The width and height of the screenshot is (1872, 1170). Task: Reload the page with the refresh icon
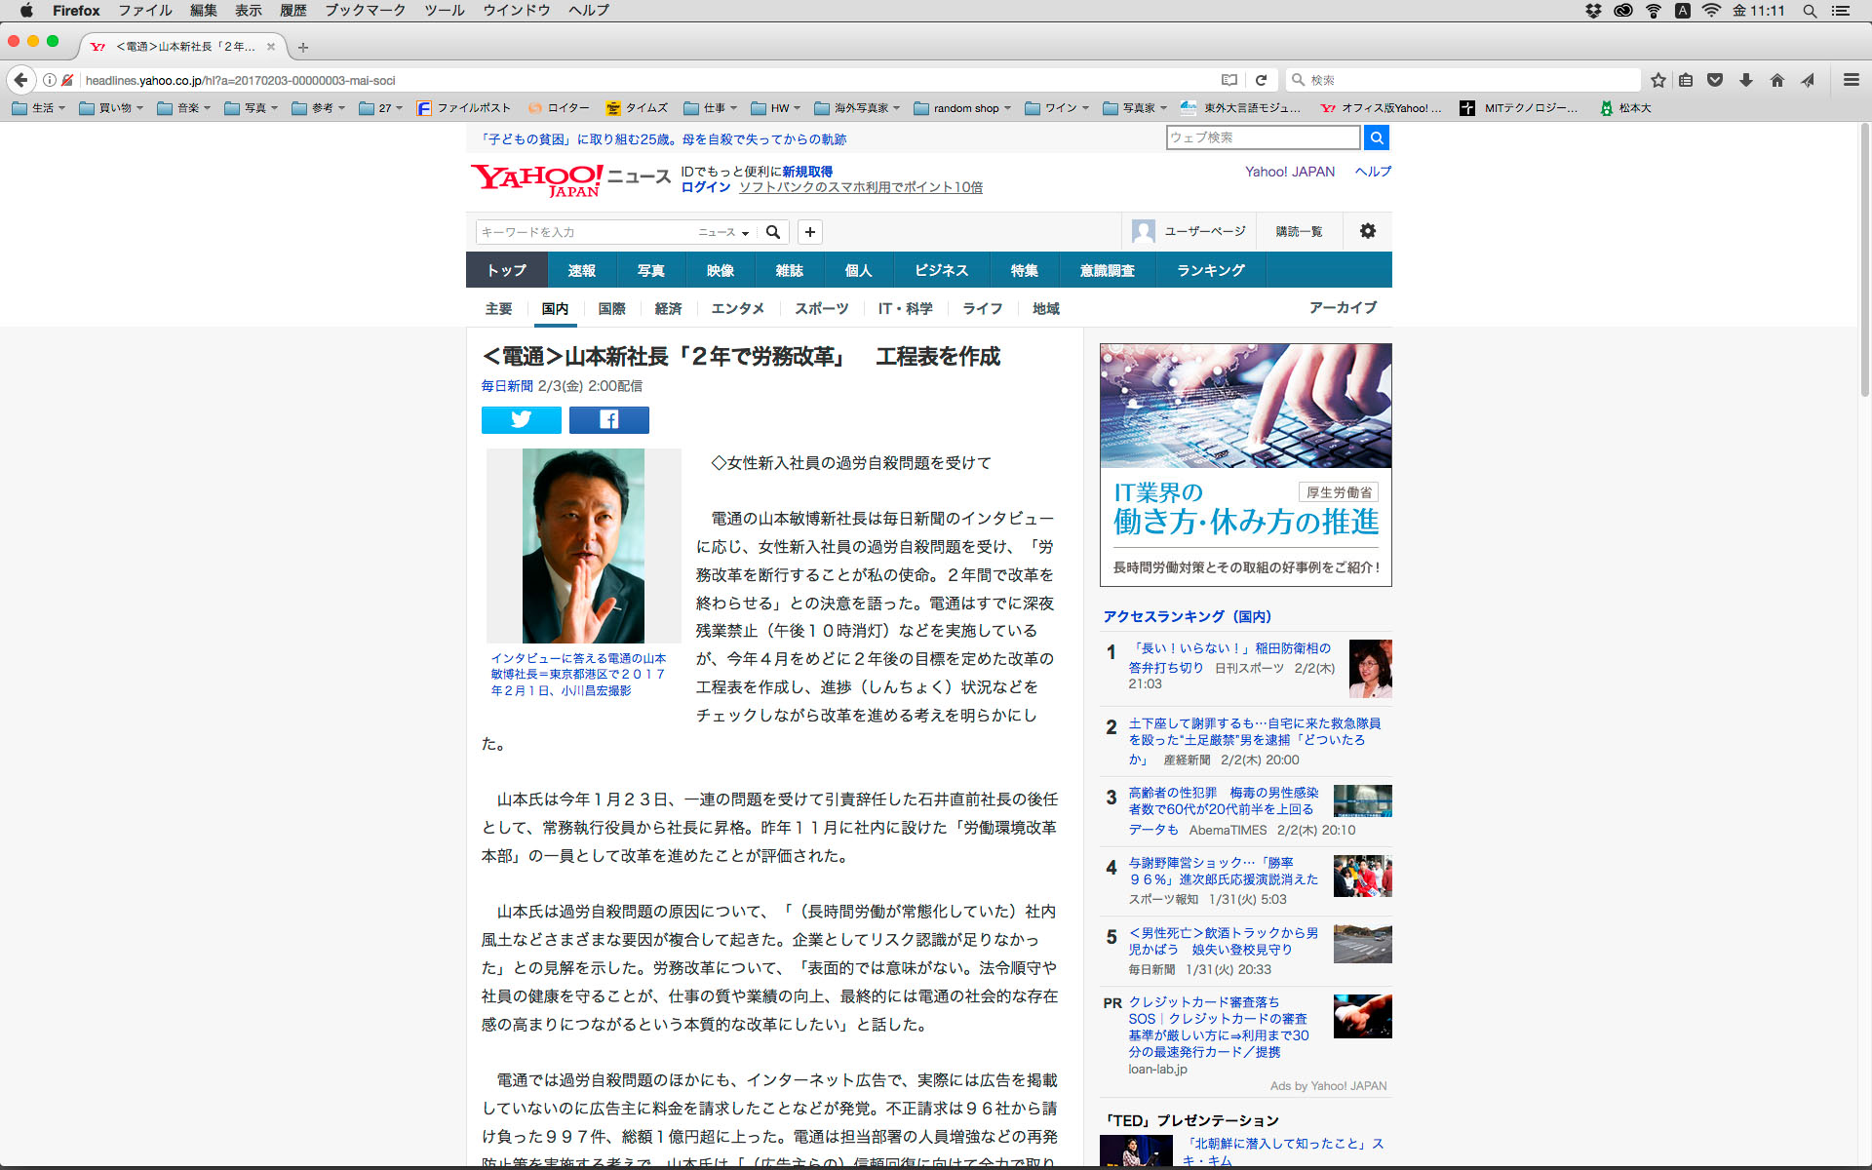[x=1261, y=80]
